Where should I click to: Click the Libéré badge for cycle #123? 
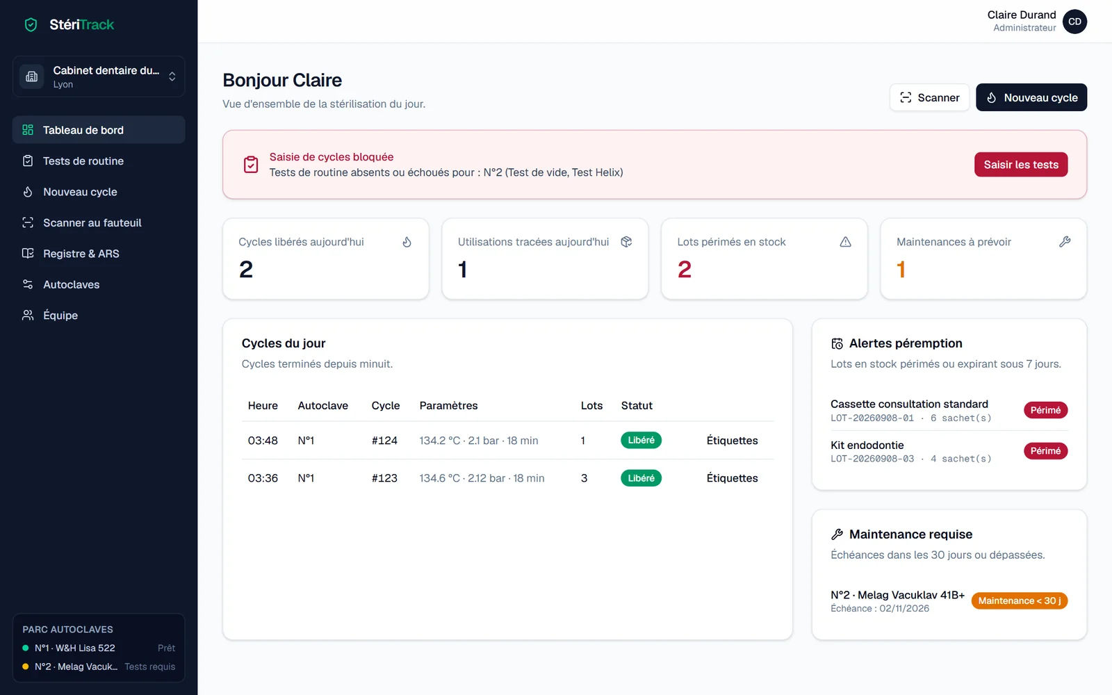pos(641,478)
